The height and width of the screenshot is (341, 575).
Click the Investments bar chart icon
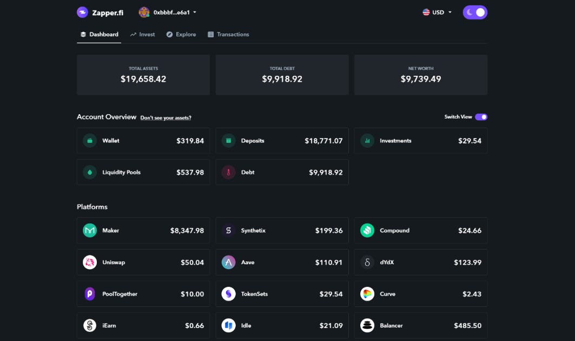point(367,141)
